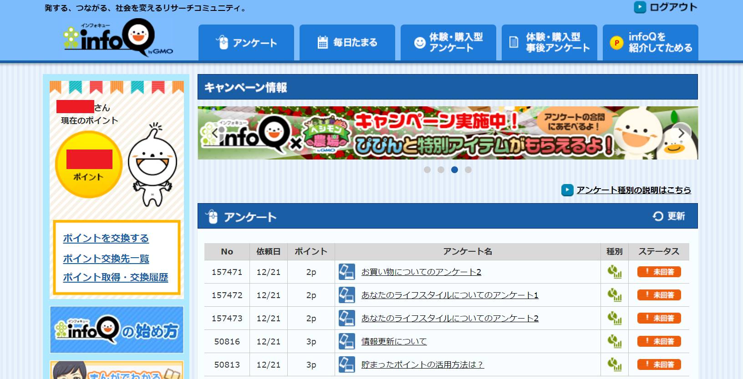Show next campaign banner with right arrow
This screenshot has height=379, width=743.
(681, 133)
